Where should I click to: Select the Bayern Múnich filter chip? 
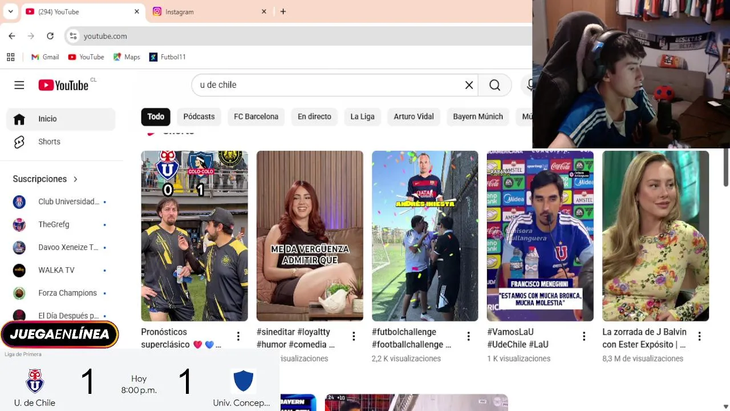point(478,116)
